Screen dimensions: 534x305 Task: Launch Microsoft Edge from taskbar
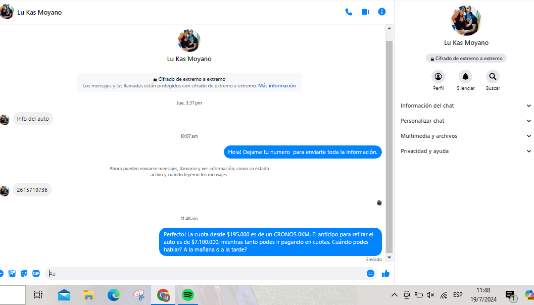pyautogui.click(x=113, y=295)
